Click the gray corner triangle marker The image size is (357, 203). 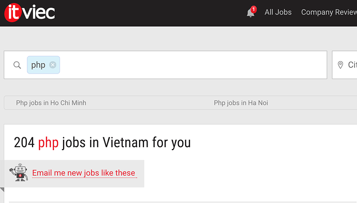[x=2, y=190]
